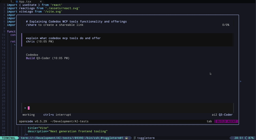Focus the opencode prompt input field
Viewport: 256px width, 140px height.
point(127,108)
